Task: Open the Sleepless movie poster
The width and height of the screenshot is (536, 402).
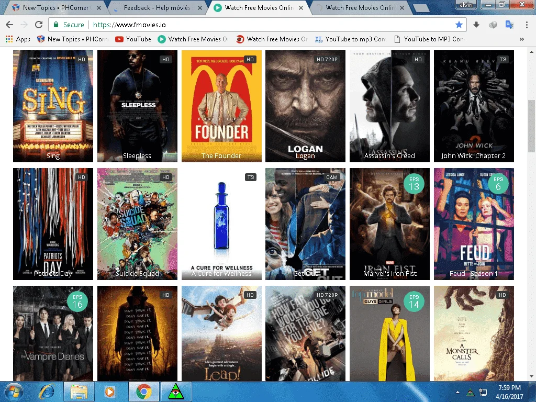Action: 137,106
